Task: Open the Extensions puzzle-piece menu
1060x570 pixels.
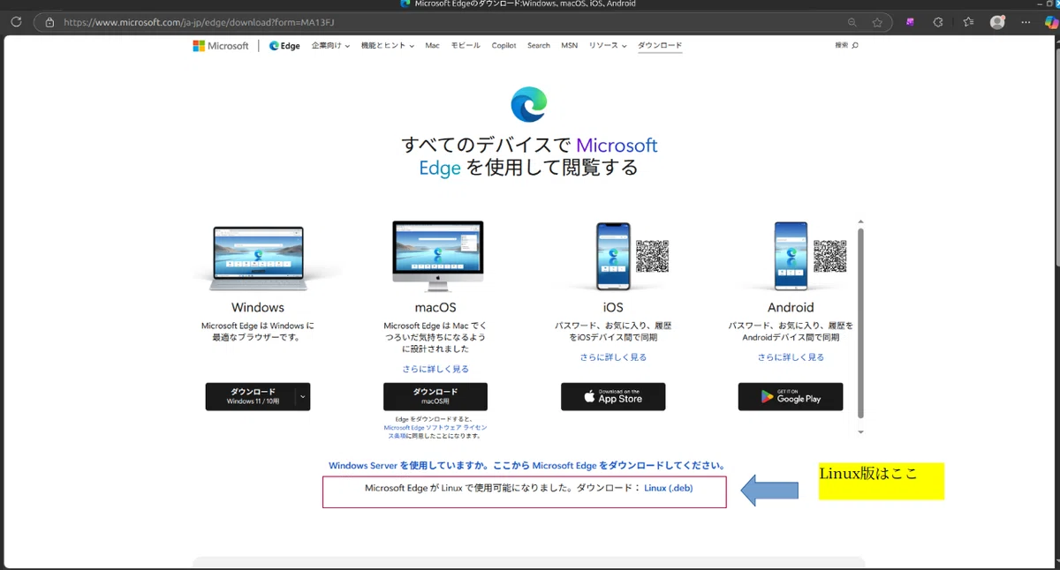Action: [938, 22]
